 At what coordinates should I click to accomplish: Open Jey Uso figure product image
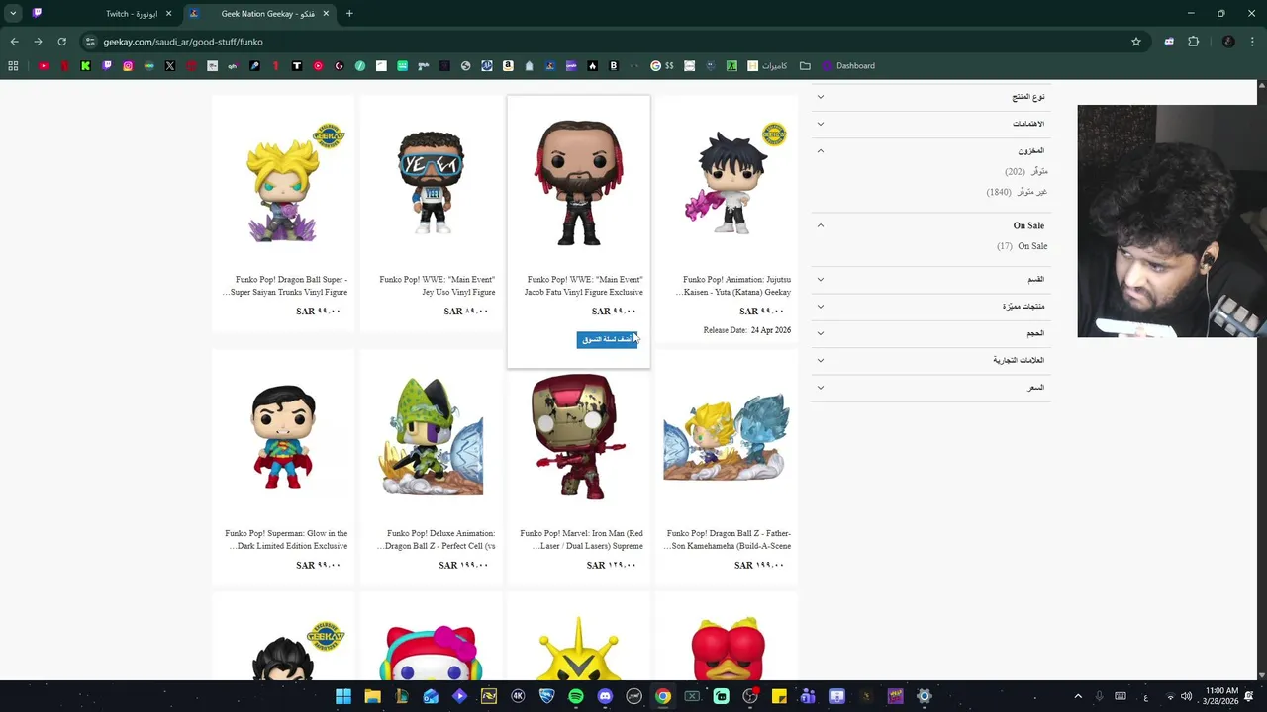pos(432,182)
